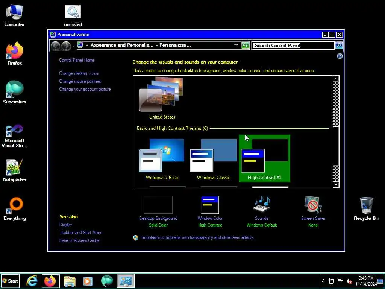Click the Show desktop button

pos(381,281)
